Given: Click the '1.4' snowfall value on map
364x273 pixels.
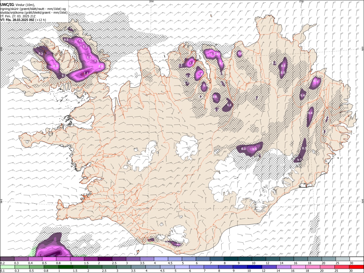Looking at the screenshot, I should [200, 74].
